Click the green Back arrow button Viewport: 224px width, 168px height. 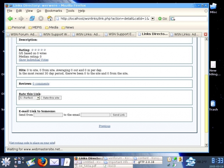(x=10, y=19)
